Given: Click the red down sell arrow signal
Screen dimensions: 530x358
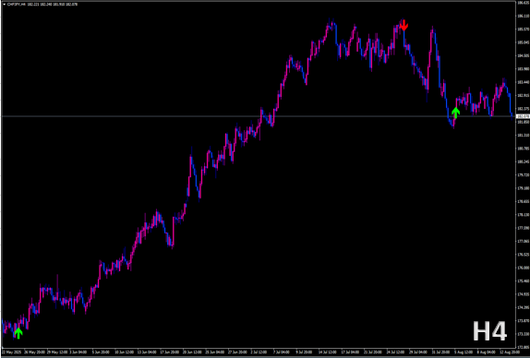Looking at the screenshot, I should (x=404, y=25).
